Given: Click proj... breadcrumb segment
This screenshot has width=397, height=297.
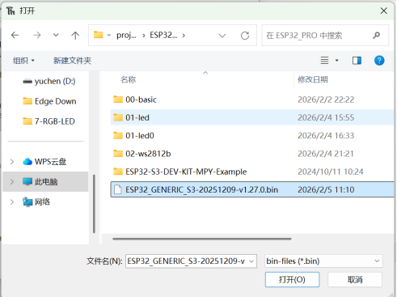Looking at the screenshot, I should point(126,36).
